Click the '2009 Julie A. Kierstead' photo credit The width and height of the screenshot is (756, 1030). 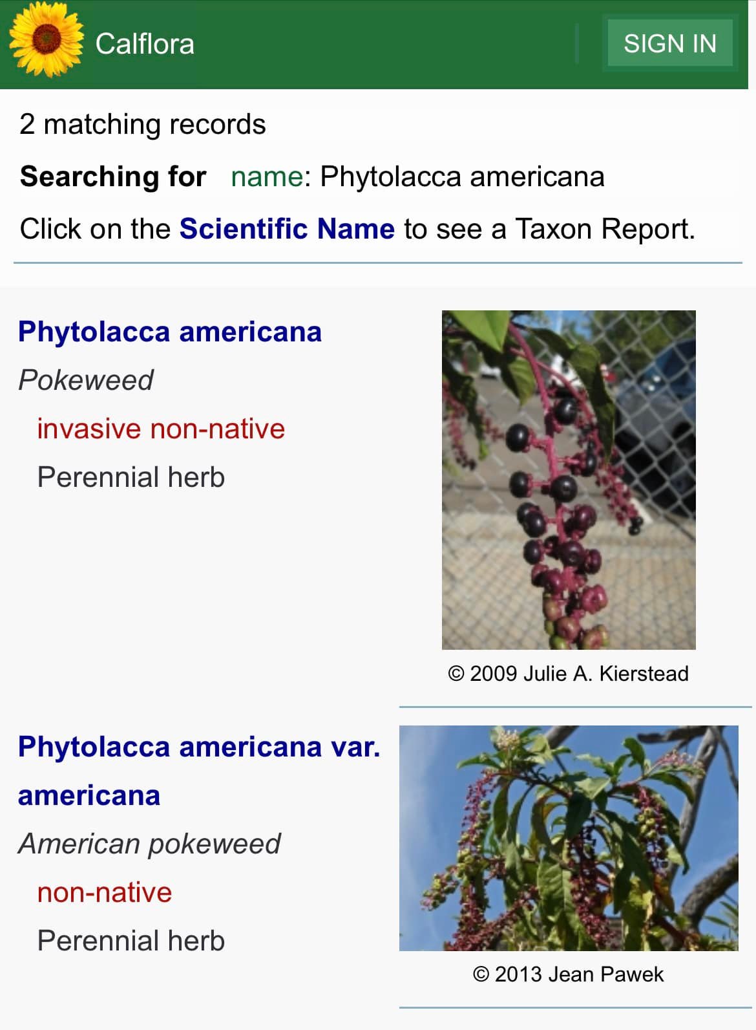tap(569, 674)
